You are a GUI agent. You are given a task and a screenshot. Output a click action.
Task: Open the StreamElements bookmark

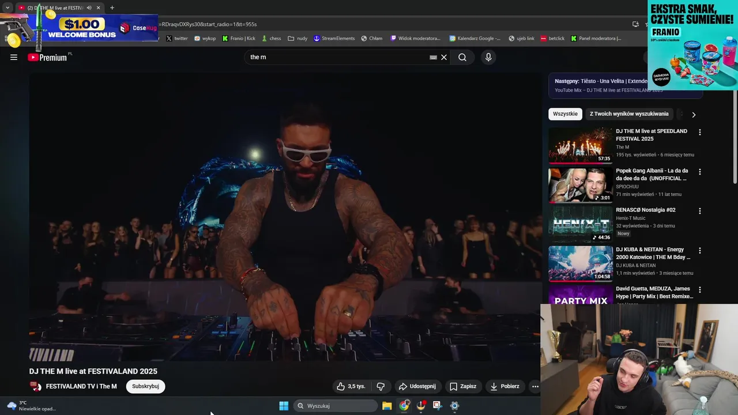tap(334, 39)
